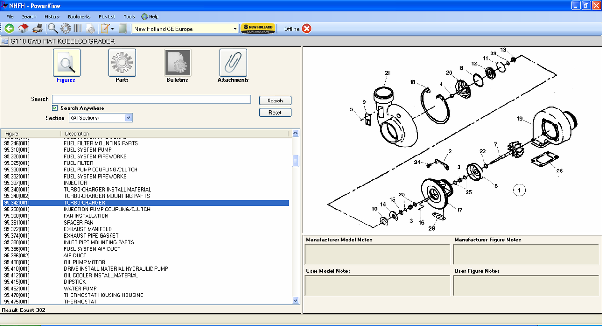Select row FAN INSTALLATION

click(x=146, y=216)
